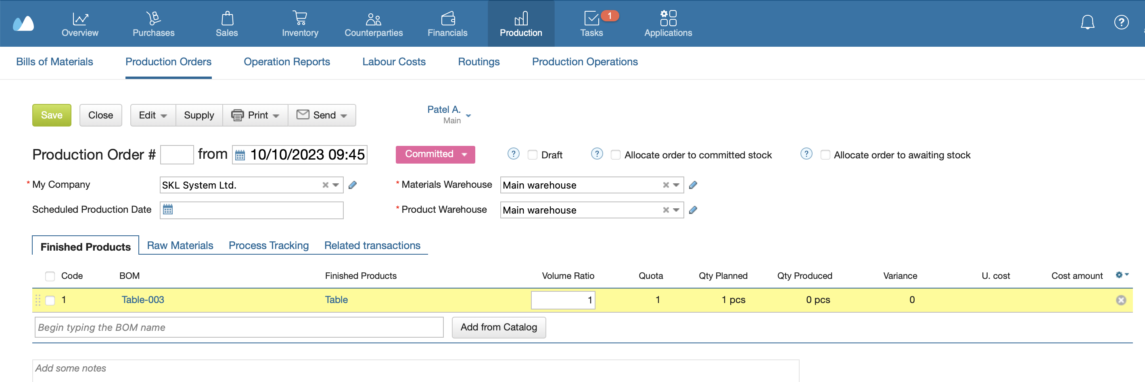Toggle the select-all checkbox in table header
This screenshot has height=382, width=1145.
[x=50, y=276]
